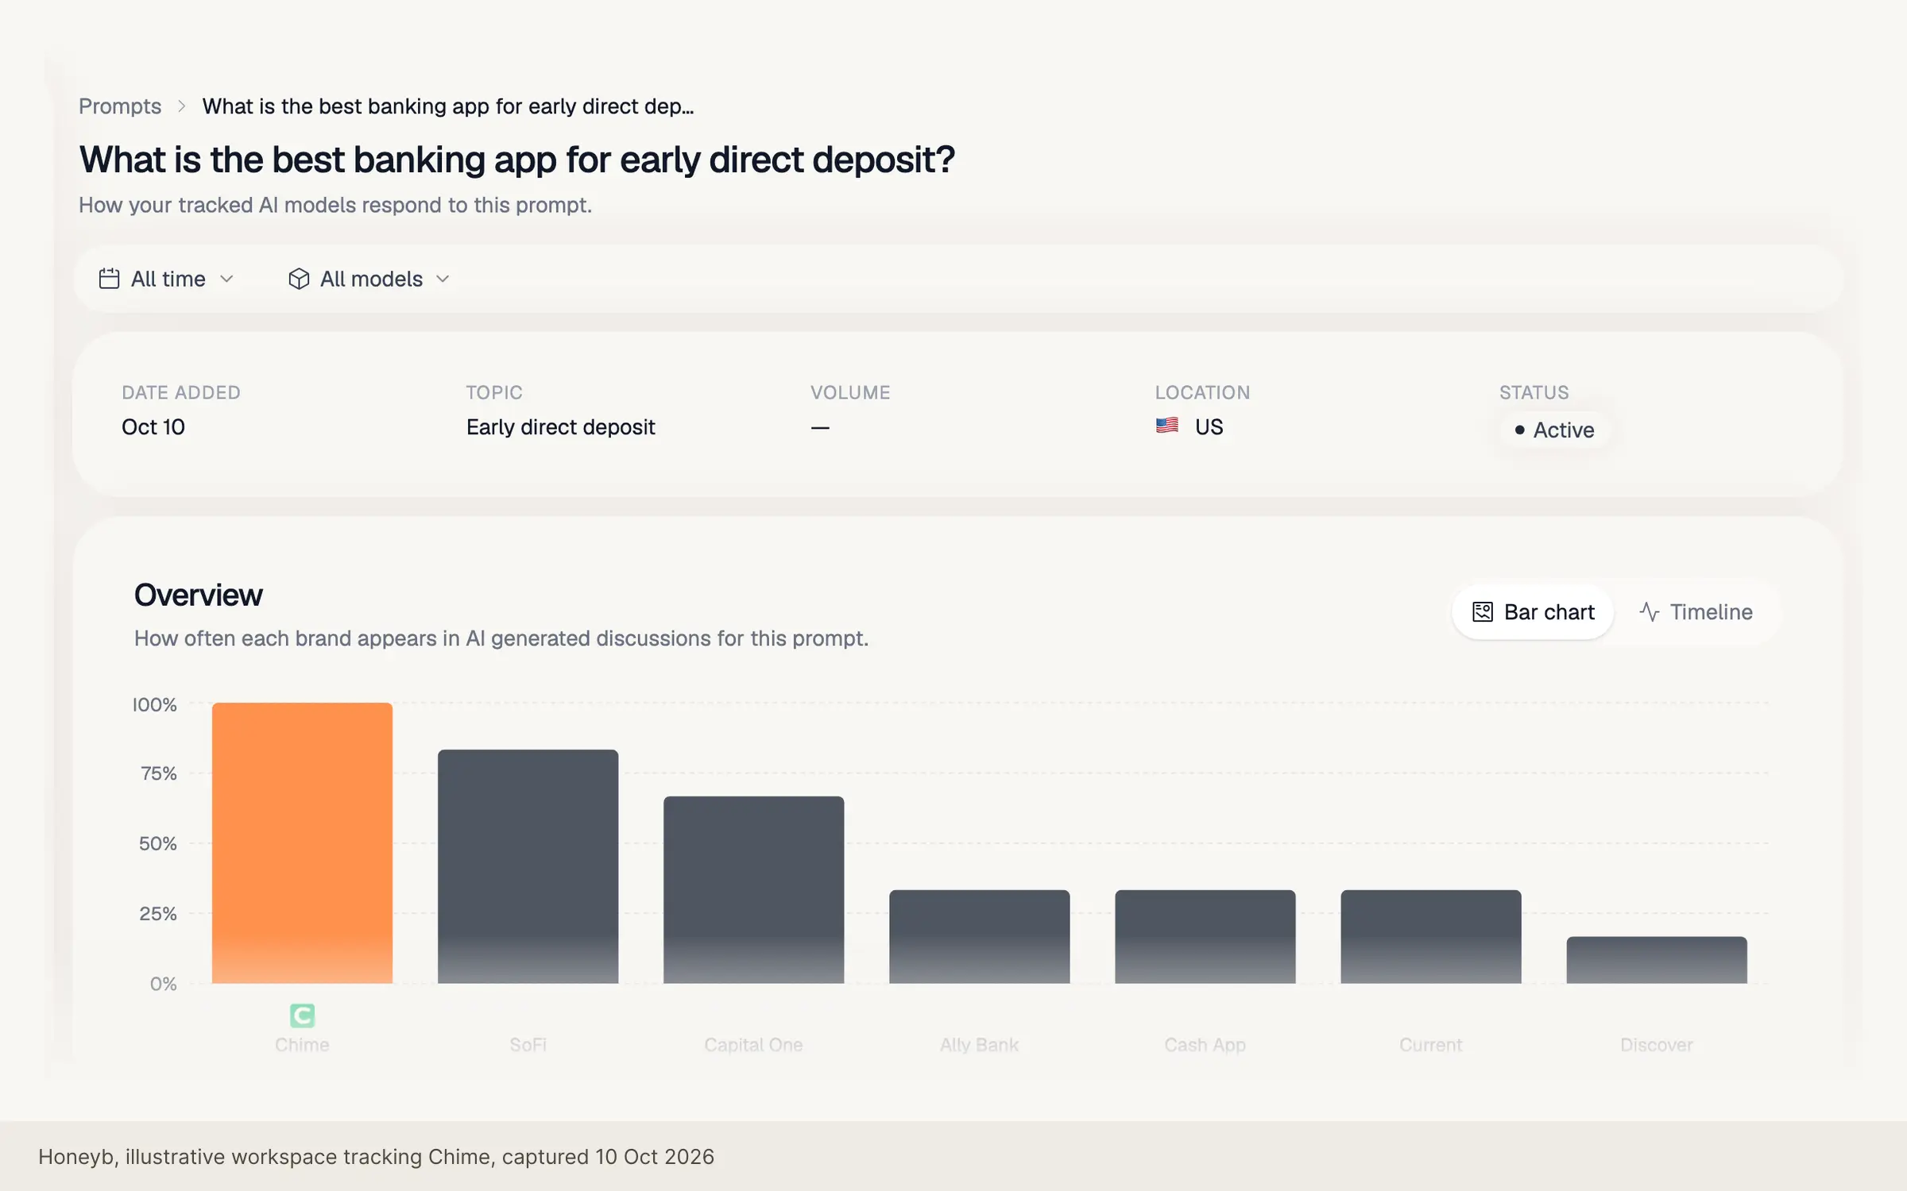Select the orange Chime bar in chart
1907x1191 pixels.
302,843
